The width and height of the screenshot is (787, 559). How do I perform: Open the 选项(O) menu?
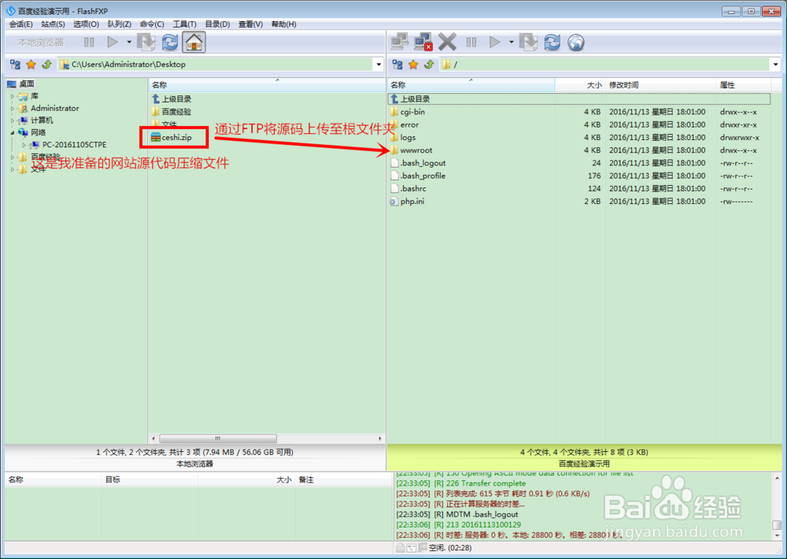pyautogui.click(x=86, y=24)
